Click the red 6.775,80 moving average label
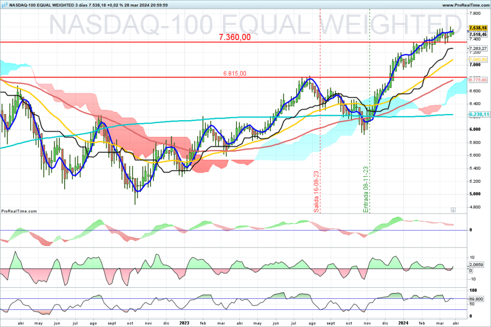This screenshot has width=491, height=327. 478,80
